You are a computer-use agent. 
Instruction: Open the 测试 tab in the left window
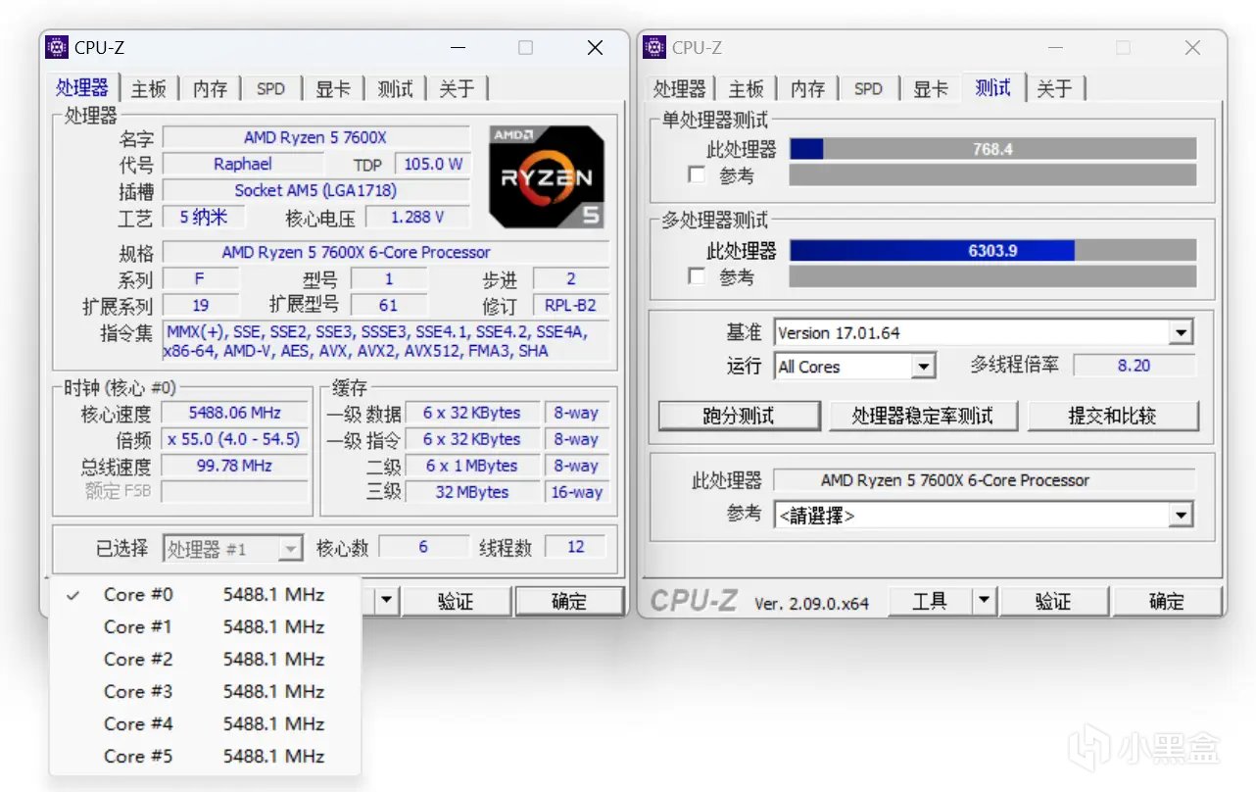395,88
